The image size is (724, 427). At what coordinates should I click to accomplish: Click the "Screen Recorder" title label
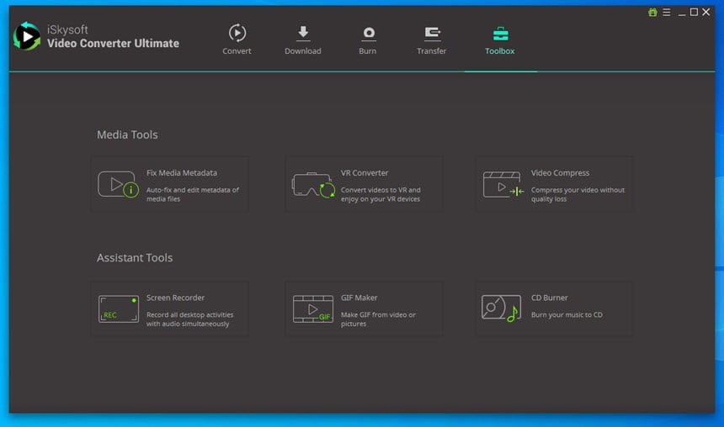pos(175,298)
